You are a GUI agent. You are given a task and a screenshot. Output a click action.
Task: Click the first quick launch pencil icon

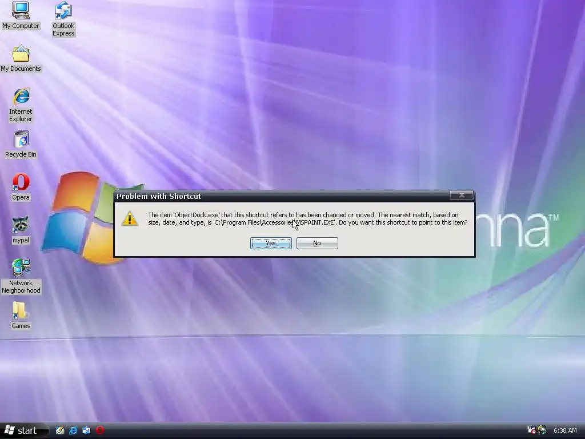click(x=60, y=430)
